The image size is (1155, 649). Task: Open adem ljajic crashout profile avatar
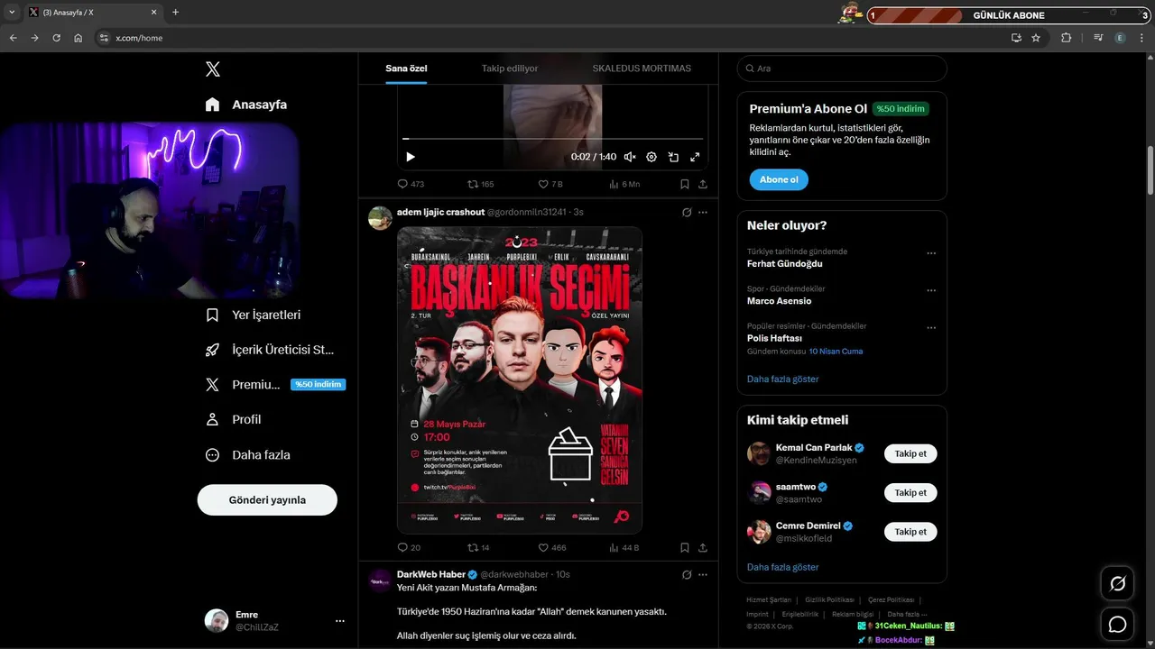(x=380, y=218)
